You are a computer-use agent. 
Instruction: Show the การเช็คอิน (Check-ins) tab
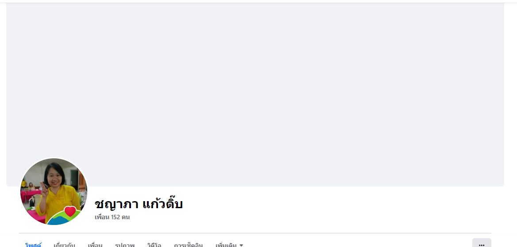click(188, 245)
